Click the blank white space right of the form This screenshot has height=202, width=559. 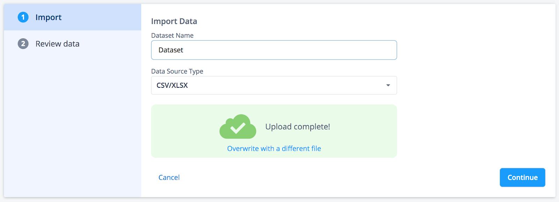pos(475,87)
